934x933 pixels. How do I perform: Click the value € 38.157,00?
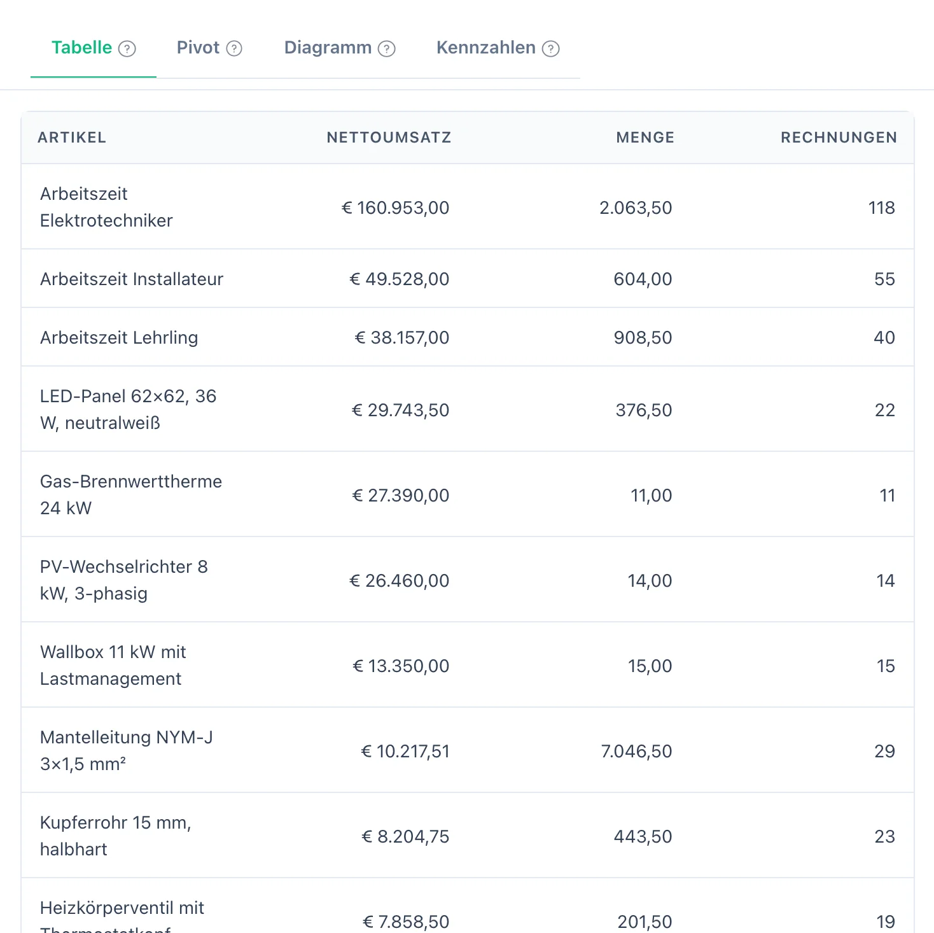tap(402, 337)
